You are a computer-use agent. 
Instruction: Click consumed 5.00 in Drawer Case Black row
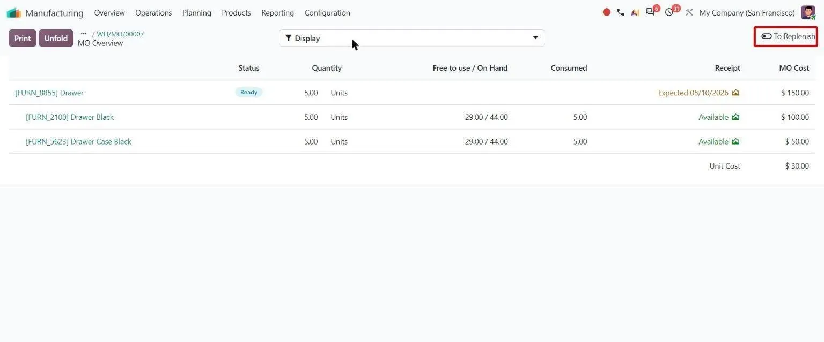[x=580, y=142]
